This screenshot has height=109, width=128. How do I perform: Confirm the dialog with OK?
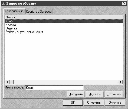(x=73, y=103)
